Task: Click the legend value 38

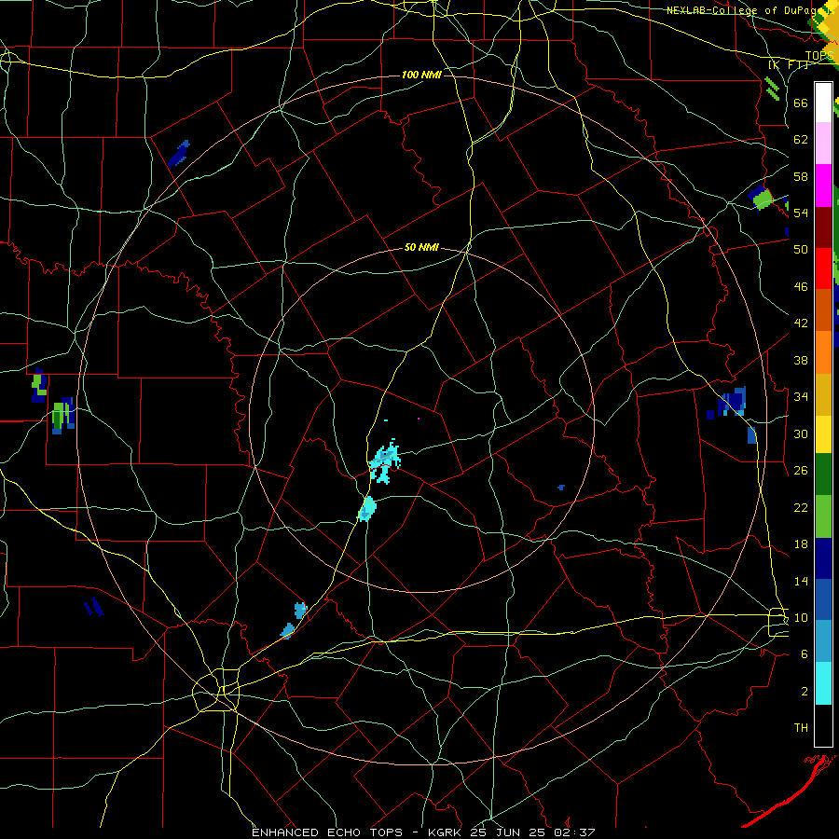Action: (x=801, y=361)
